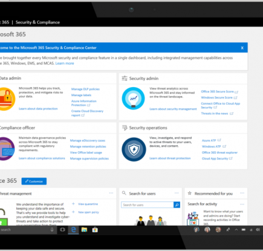Click the Search for activity illustration
The image size is (263, 251).
[193, 218]
